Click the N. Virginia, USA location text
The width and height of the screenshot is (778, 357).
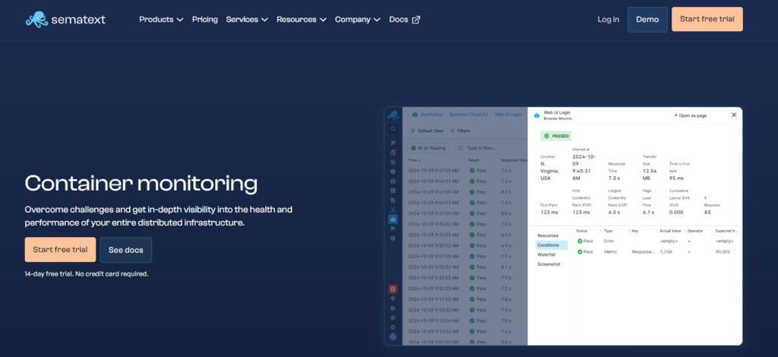point(550,171)
